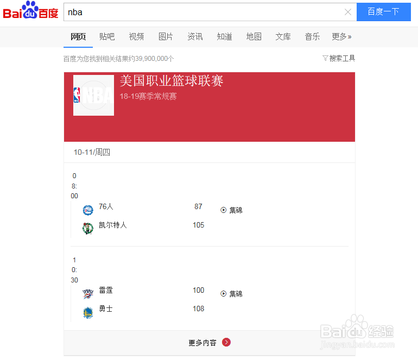Click the Baidu logo
418x359 pixels.
pyautogui.click(x=30, y=11)
